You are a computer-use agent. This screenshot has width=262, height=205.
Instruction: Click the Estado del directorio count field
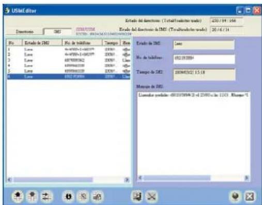pyautogui.click(x=226, y=21)
